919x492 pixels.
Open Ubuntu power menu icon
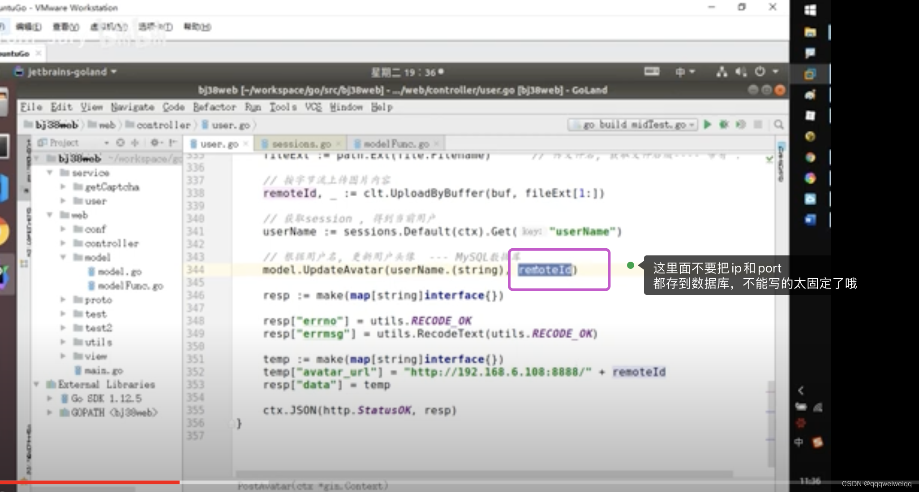[x=760, y=72]
